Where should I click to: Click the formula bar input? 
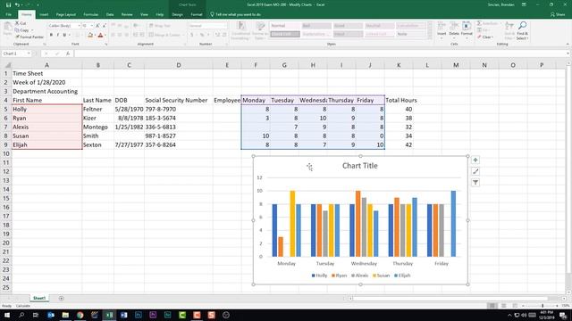[321, 53]
